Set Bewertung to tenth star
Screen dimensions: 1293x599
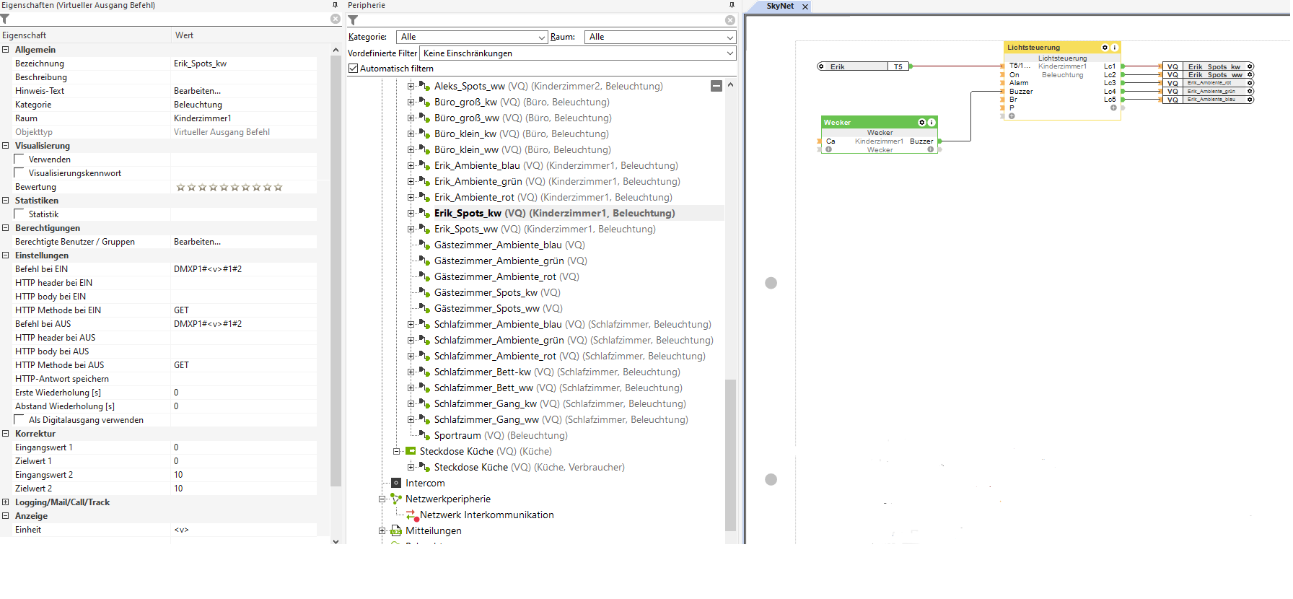coord(278,188)
